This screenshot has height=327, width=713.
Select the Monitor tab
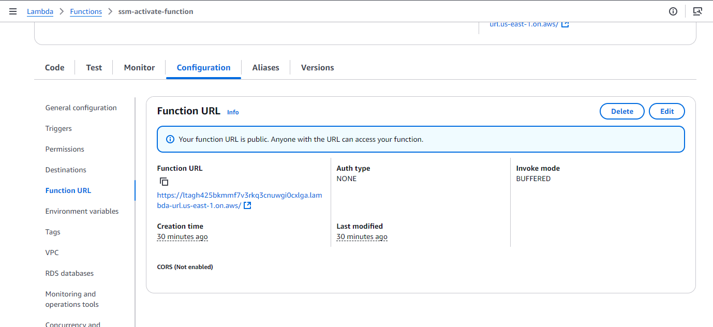[139, 68]
